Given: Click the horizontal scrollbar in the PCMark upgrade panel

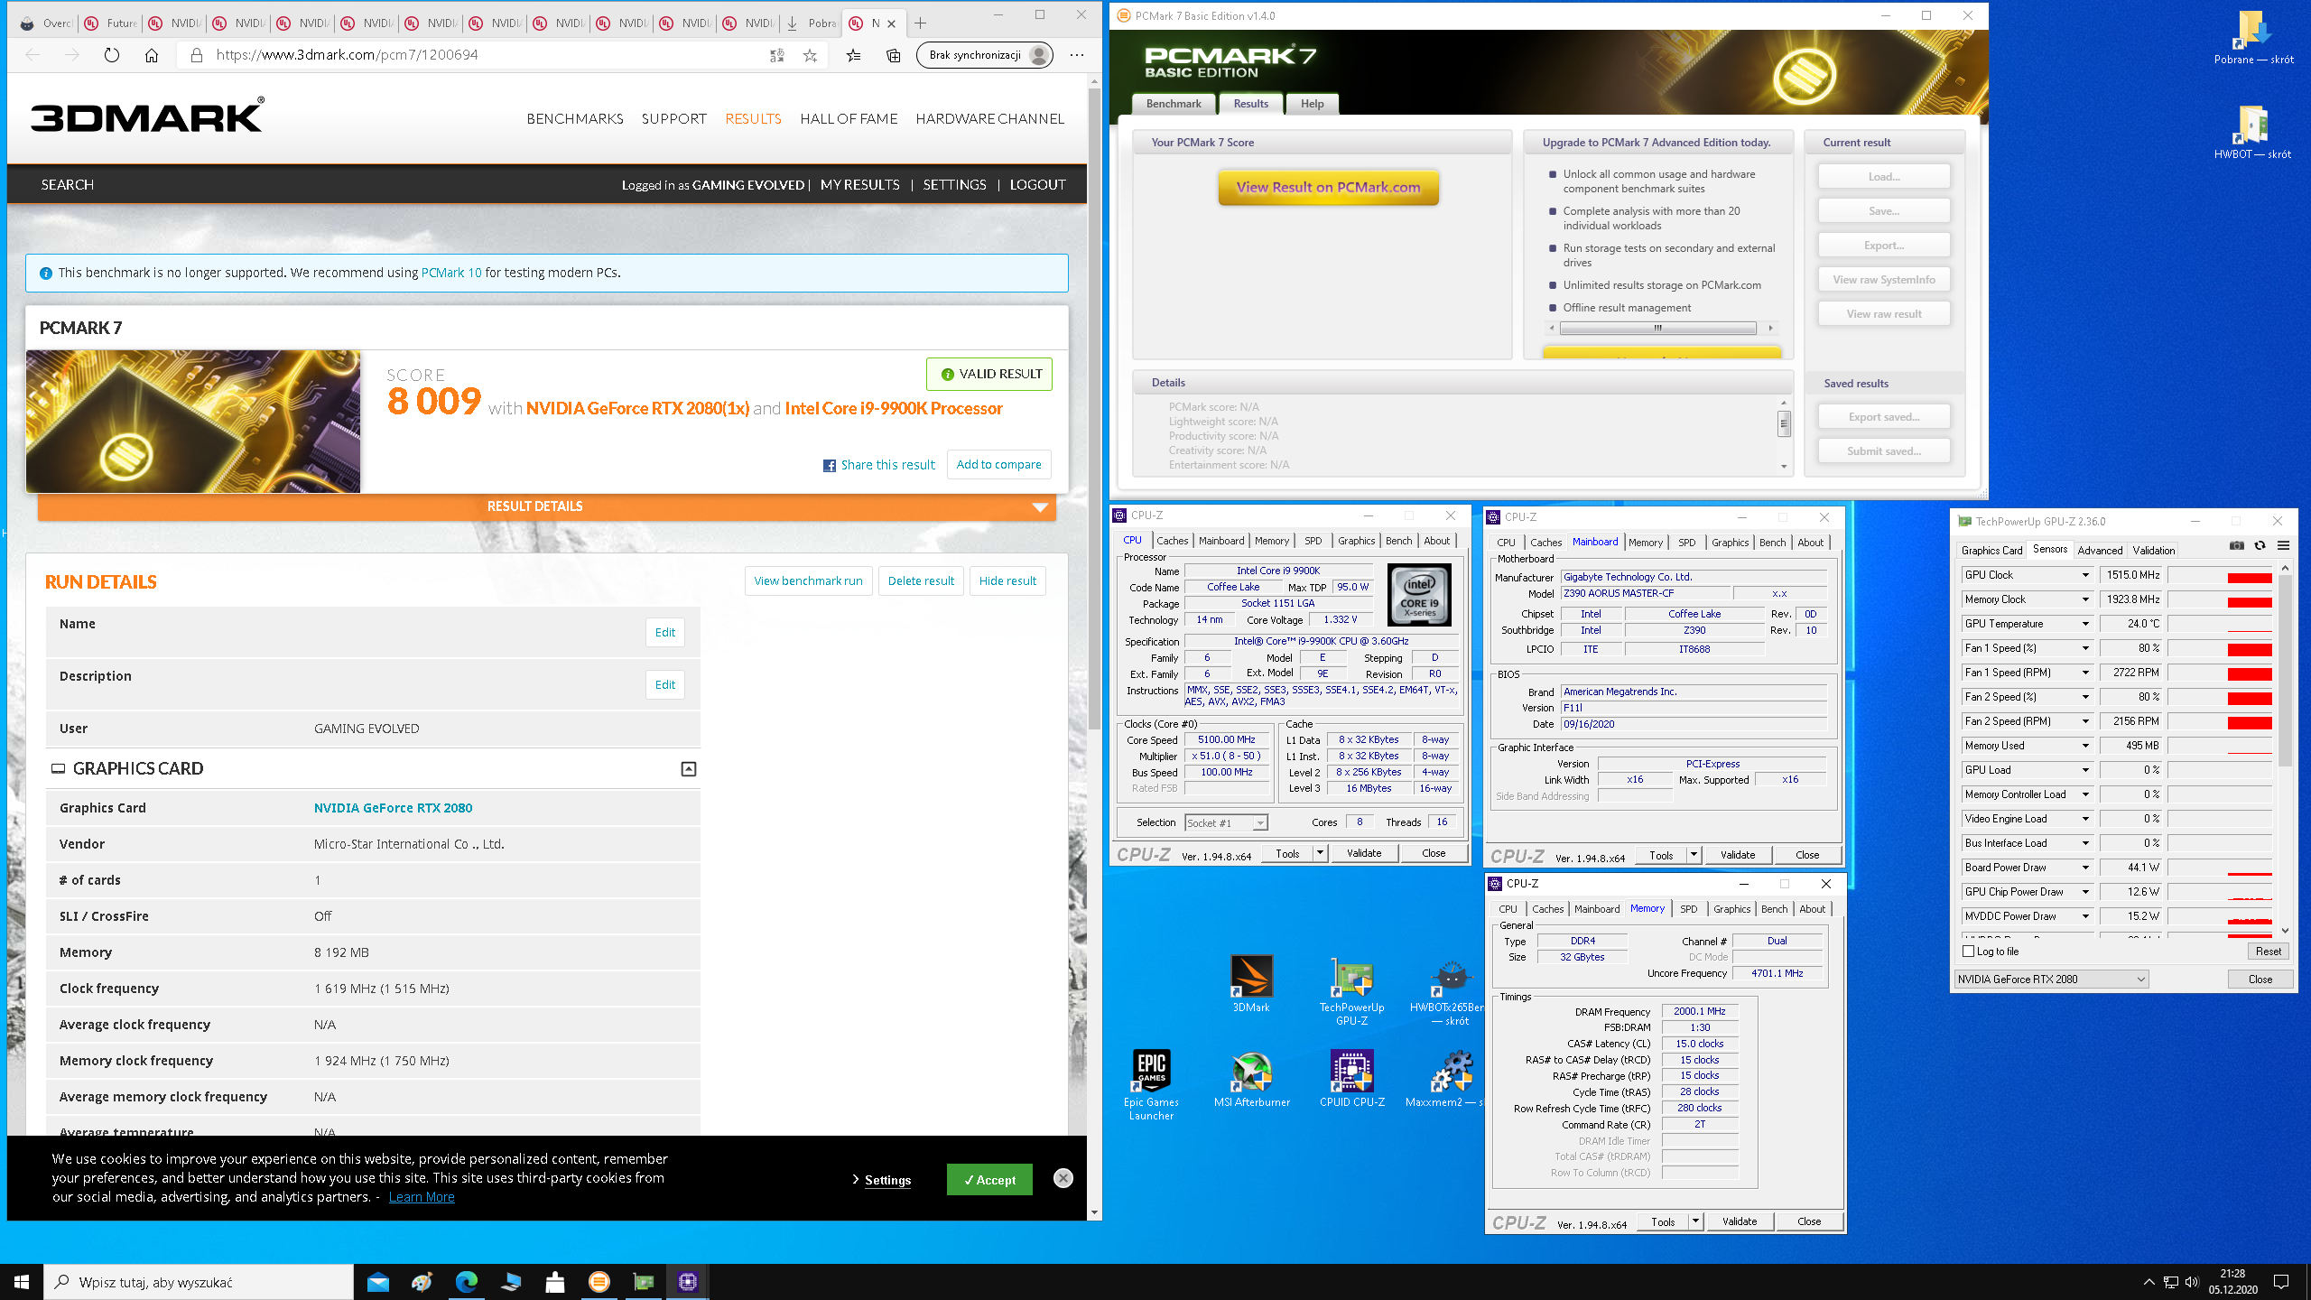Looking at the screenshot, I should pos(1660,328).
